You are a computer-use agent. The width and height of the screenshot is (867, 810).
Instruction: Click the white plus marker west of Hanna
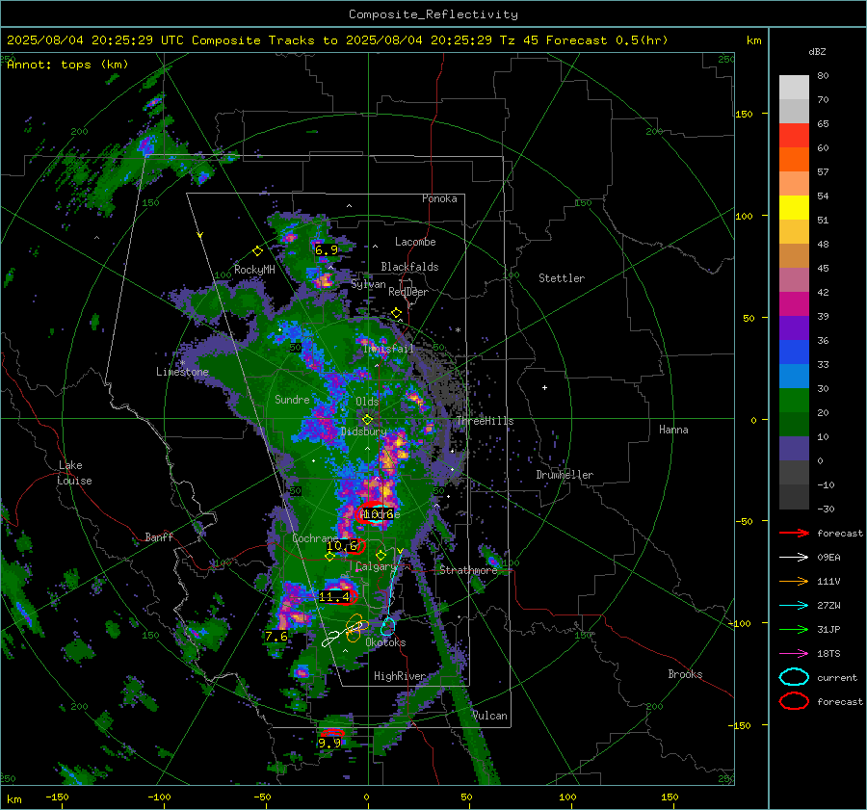tap(544, 387)
